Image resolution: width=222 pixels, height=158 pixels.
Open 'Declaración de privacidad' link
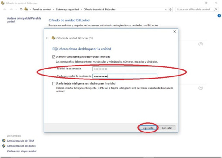(21, 151)
